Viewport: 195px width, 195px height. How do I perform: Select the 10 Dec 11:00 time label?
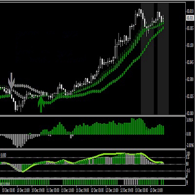click(23, 190)
